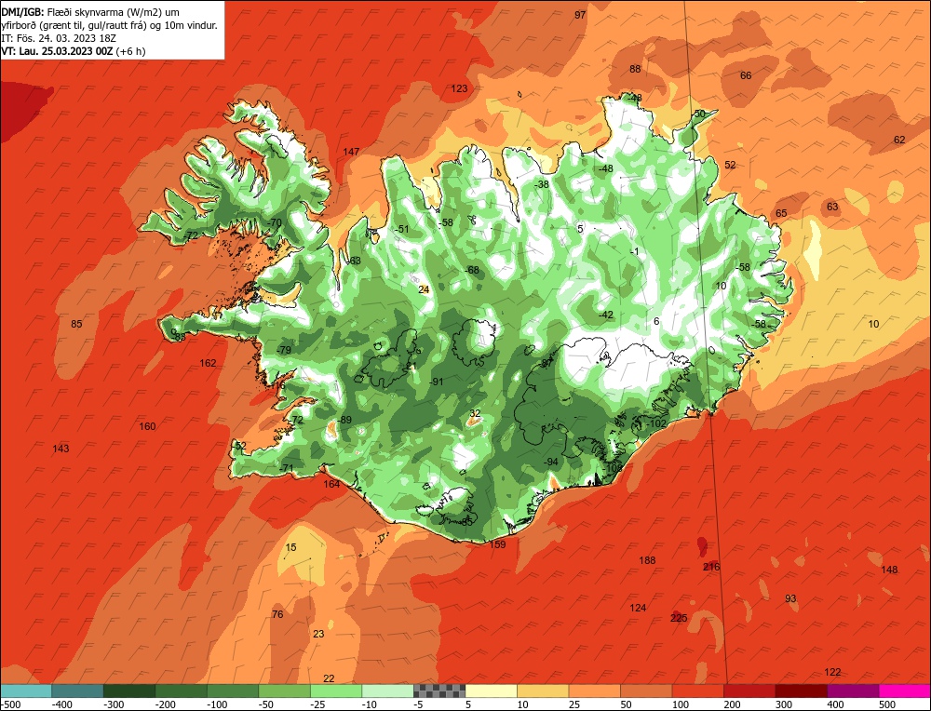This screenshot has height=711, width=931.
Task: Pick the magenta legend swatch above 500
Action: (x=904, y=691)
